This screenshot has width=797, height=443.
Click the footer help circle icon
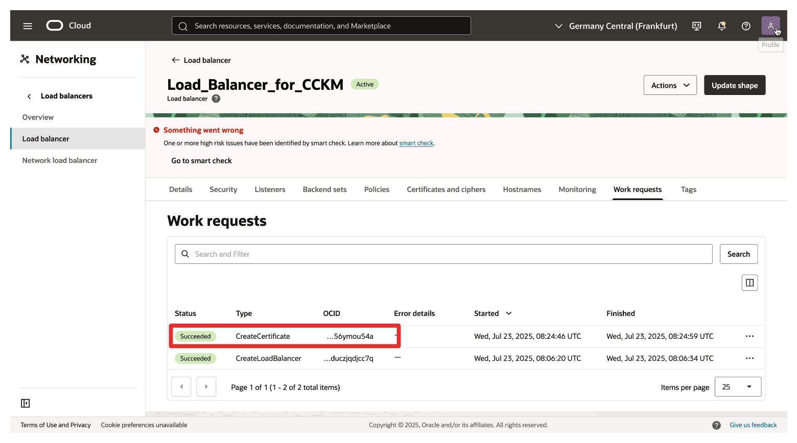tap(716, 425)
